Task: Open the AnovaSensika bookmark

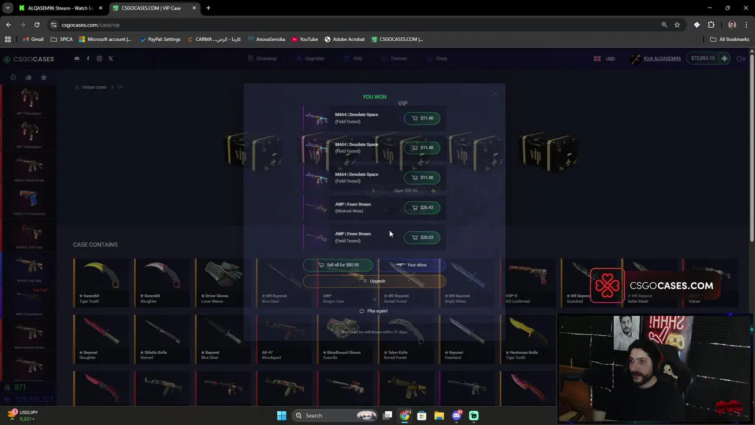Action: [x=266, y=39]
